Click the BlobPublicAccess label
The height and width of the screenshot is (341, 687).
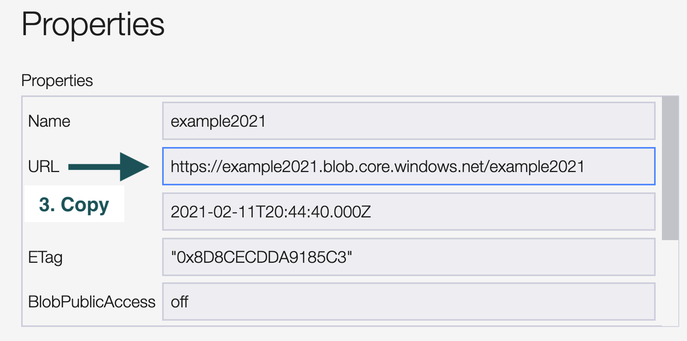click(92, 302)
